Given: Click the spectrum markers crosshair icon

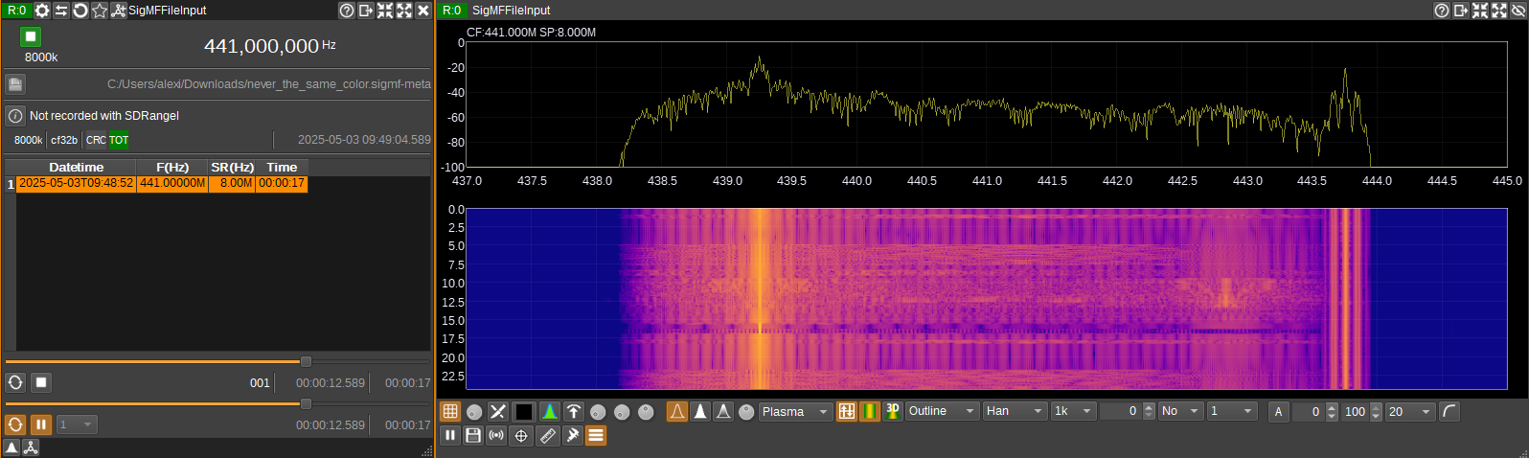Looking at the screenshot, I should (521, 436).
